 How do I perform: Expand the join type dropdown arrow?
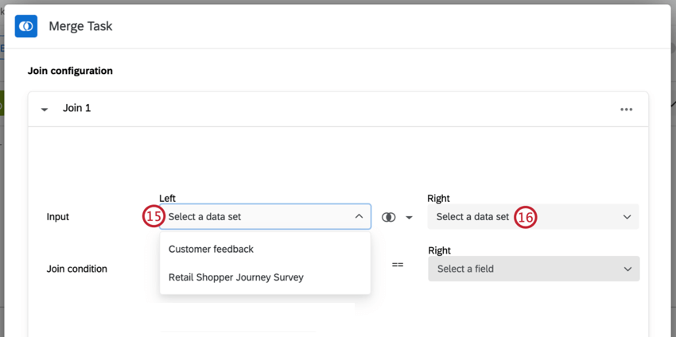409,217
